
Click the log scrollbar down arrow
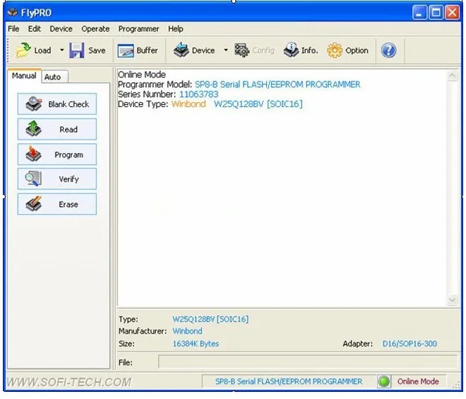click(x=452, y=300)
